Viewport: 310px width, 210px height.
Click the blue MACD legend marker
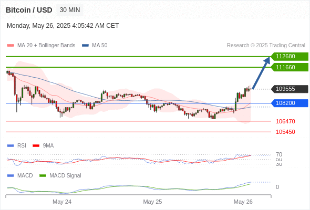click(11, 176)
